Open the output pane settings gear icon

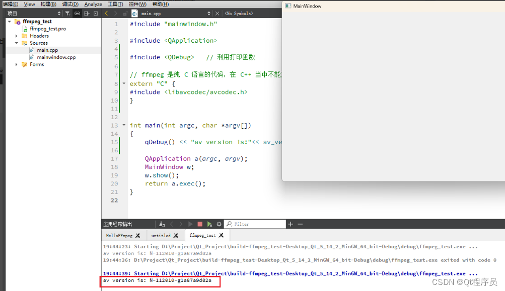pyautogui.click(x=219, y=224)
